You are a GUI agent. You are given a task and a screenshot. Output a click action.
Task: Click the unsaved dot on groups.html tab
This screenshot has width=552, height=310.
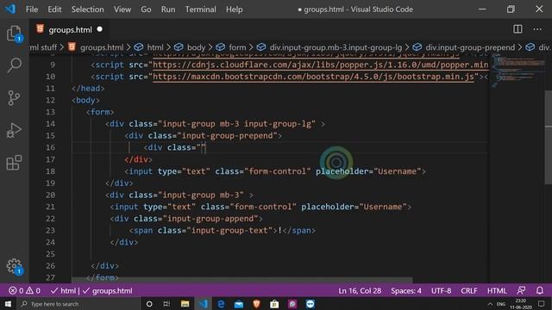coord(100,29)
